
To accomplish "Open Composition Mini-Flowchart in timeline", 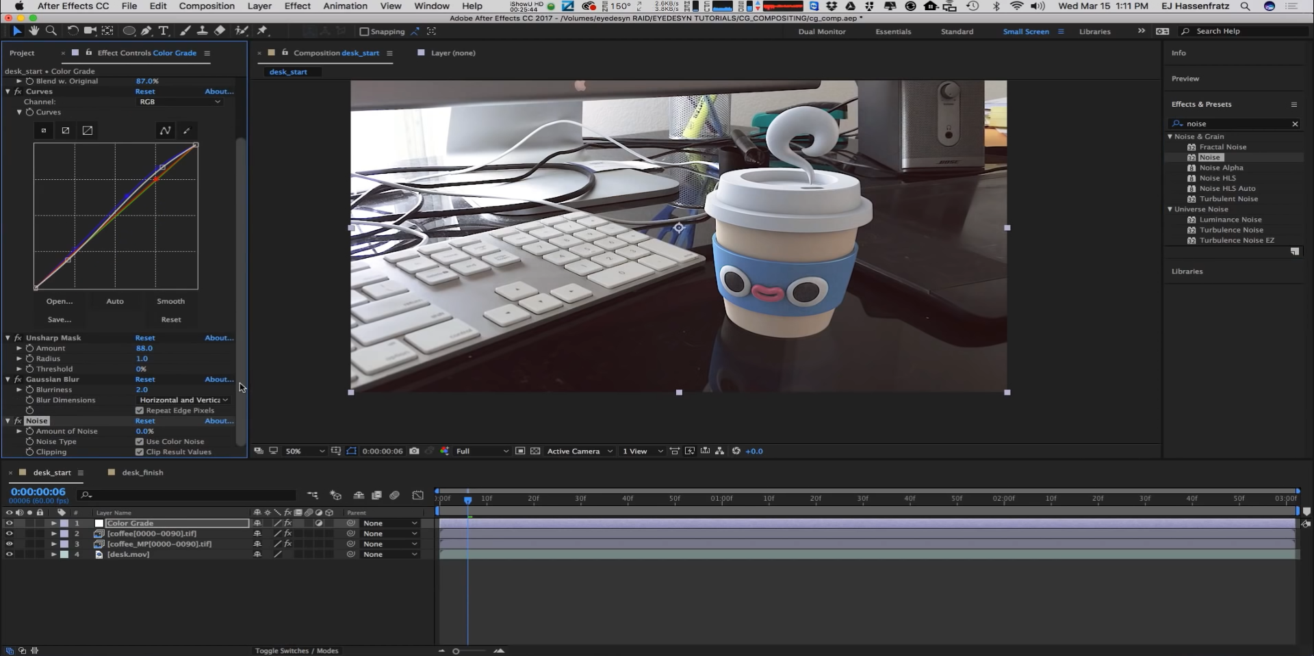I will (x=312, y=495).
